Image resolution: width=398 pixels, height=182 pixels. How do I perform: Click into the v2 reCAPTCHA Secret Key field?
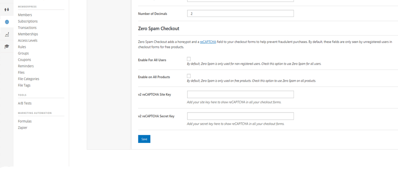tap(240, 116)
